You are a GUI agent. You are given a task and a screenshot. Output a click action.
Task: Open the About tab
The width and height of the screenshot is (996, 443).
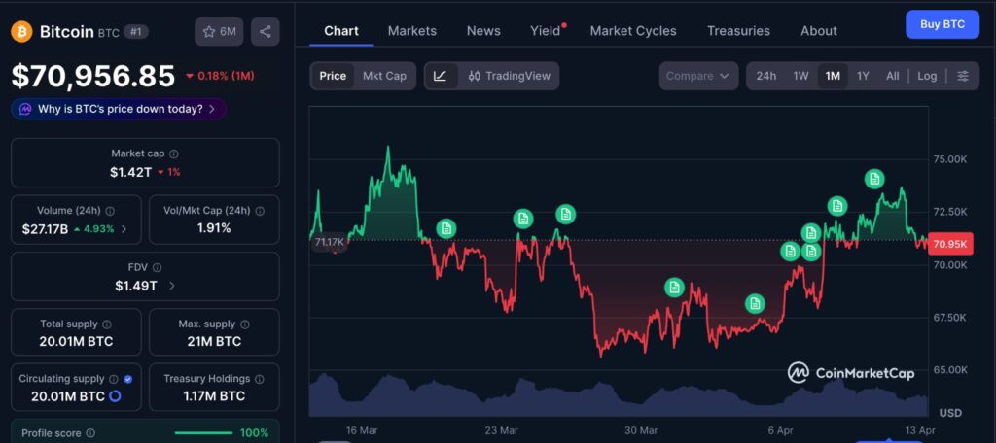819,31
